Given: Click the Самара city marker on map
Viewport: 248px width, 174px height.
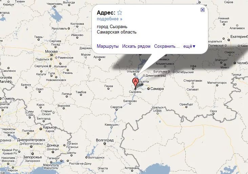Looking at the screenshot, I should pos(148,89).
